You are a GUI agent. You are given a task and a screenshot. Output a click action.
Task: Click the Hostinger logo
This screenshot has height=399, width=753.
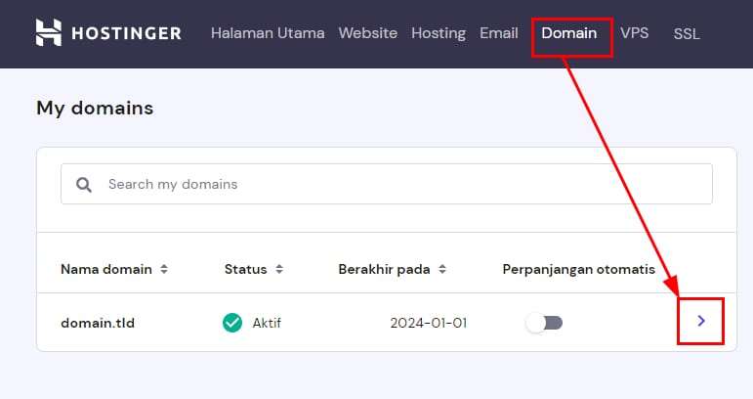[108, 32]
